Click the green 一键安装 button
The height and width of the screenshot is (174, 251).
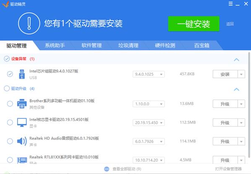194,24
